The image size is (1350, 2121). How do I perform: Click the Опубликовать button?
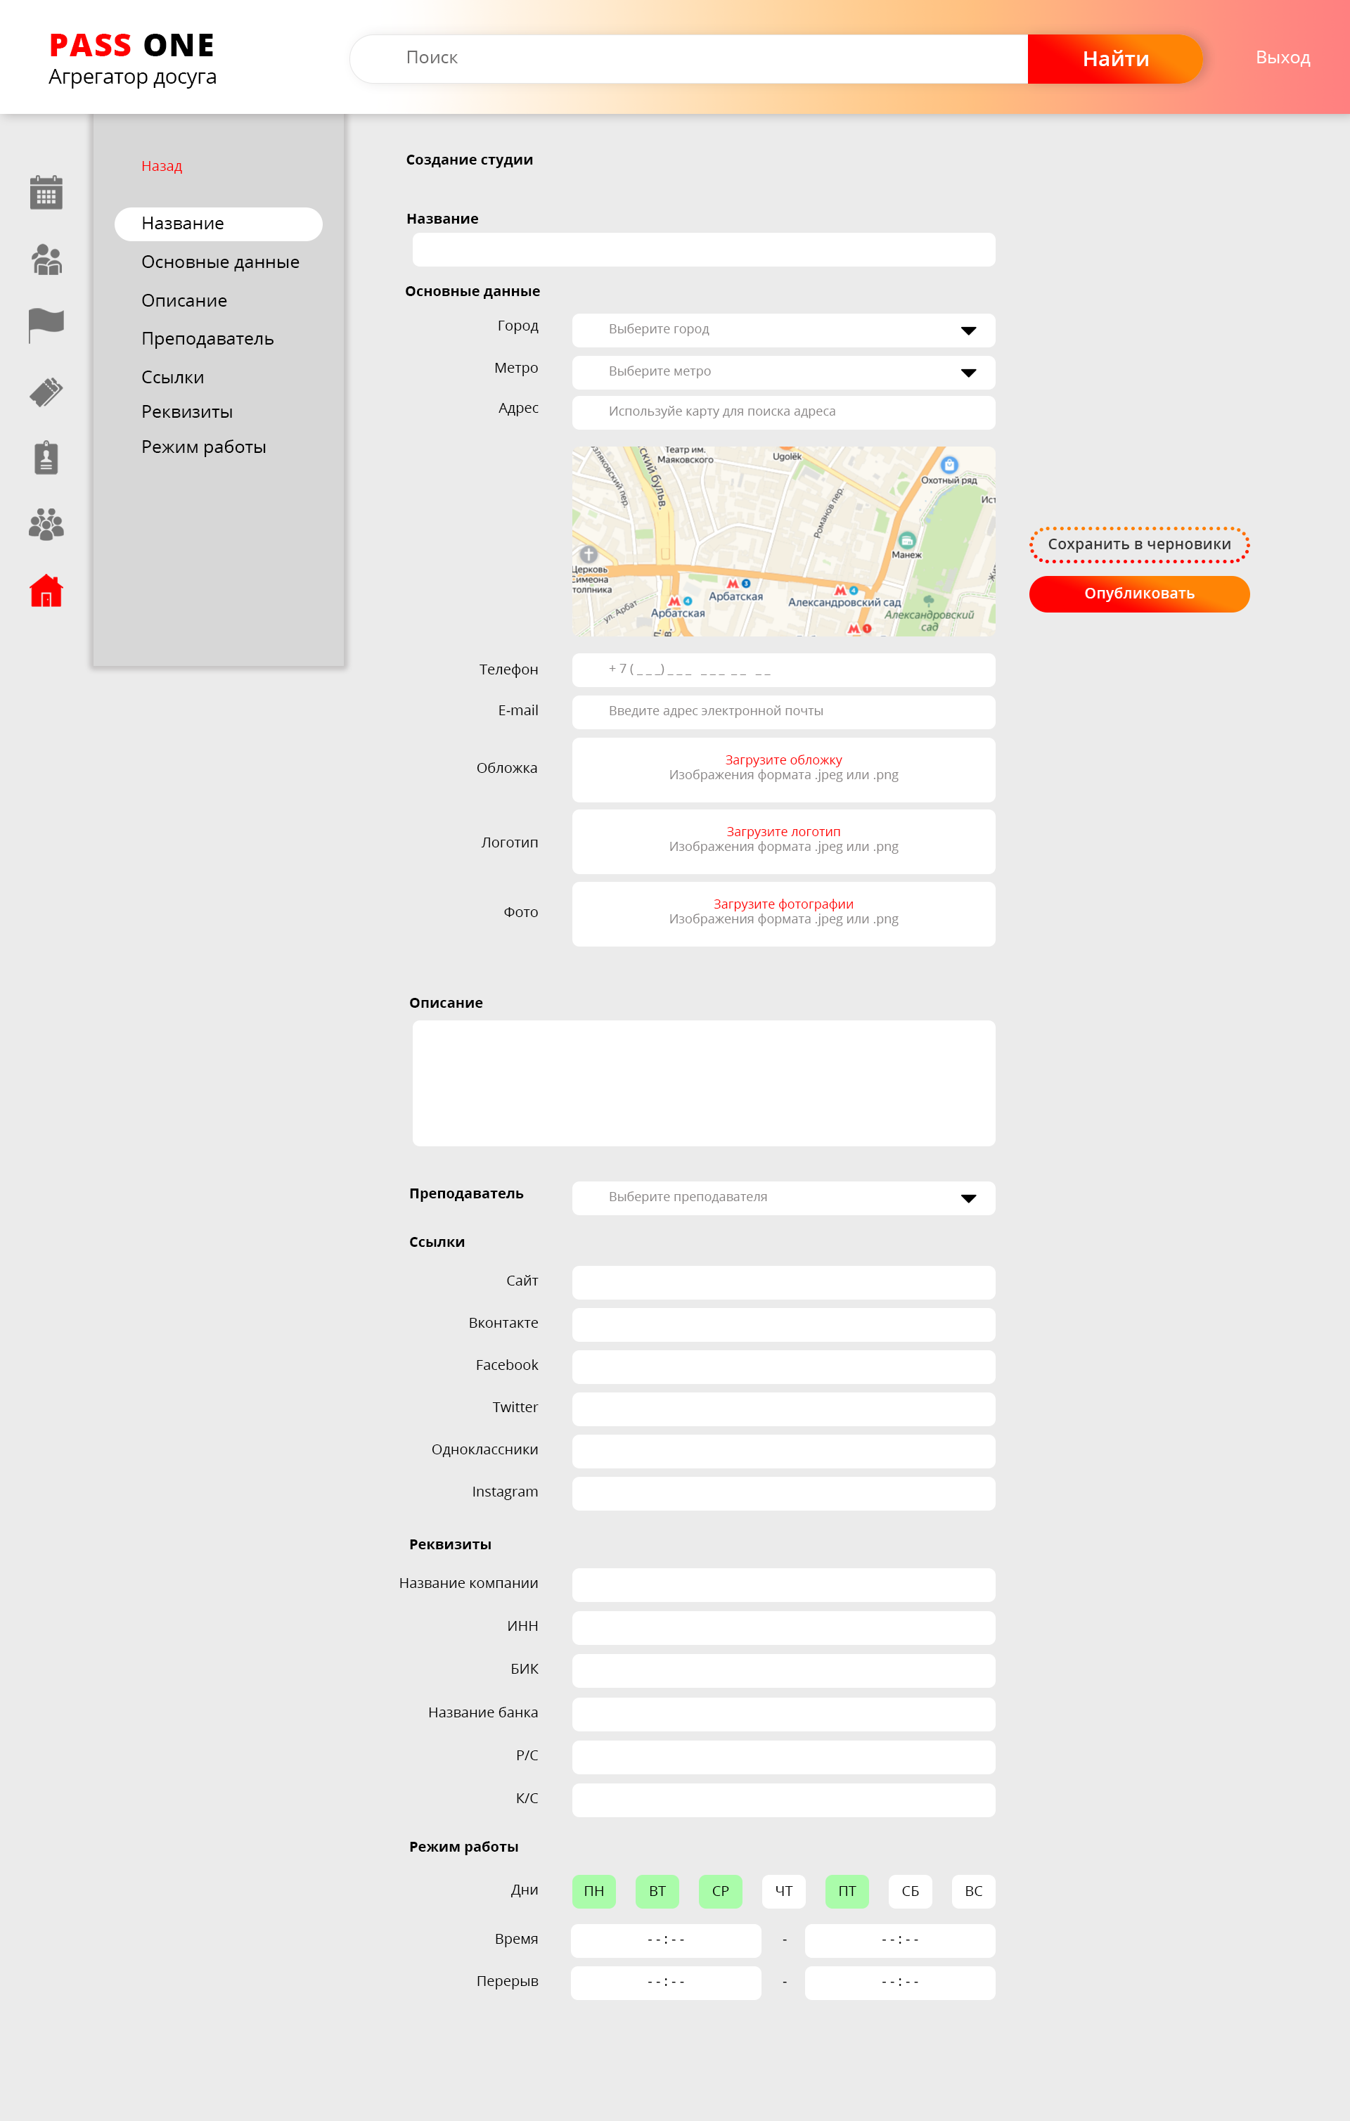1140,594
